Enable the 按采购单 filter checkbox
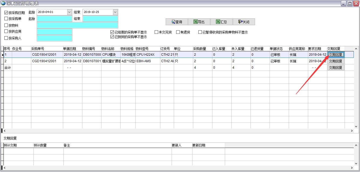 (x=5, y=19)
